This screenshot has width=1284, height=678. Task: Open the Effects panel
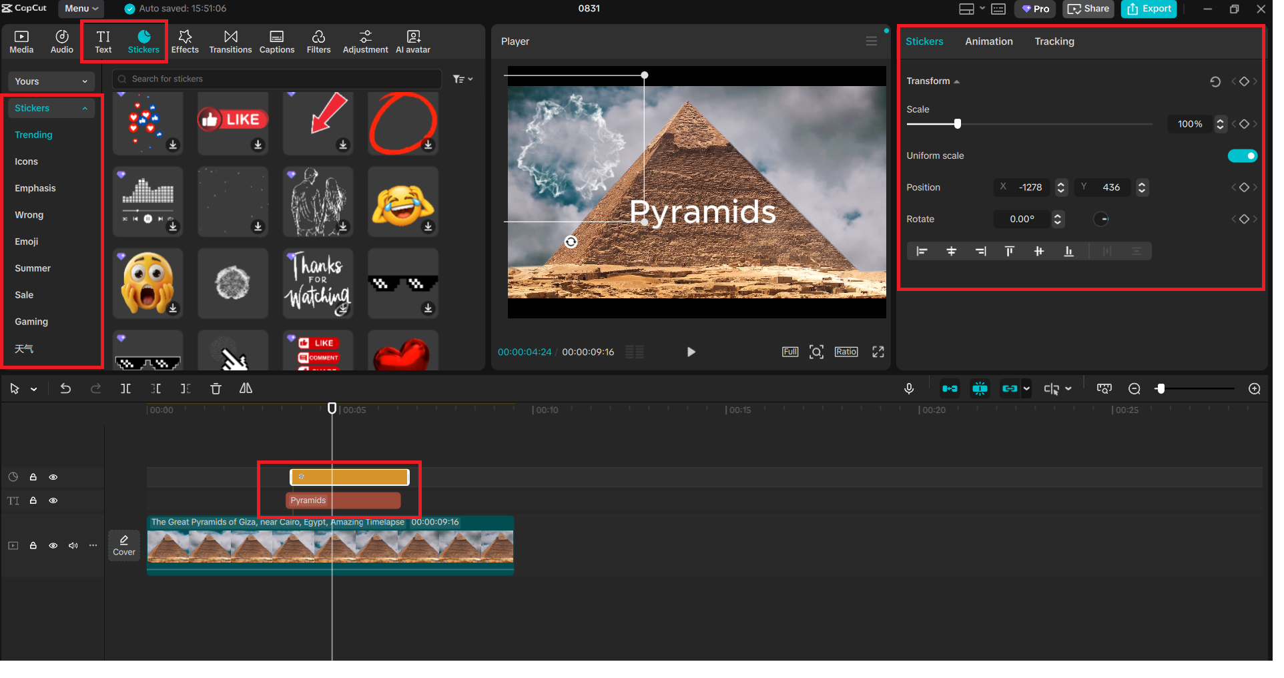click(185, 41)
